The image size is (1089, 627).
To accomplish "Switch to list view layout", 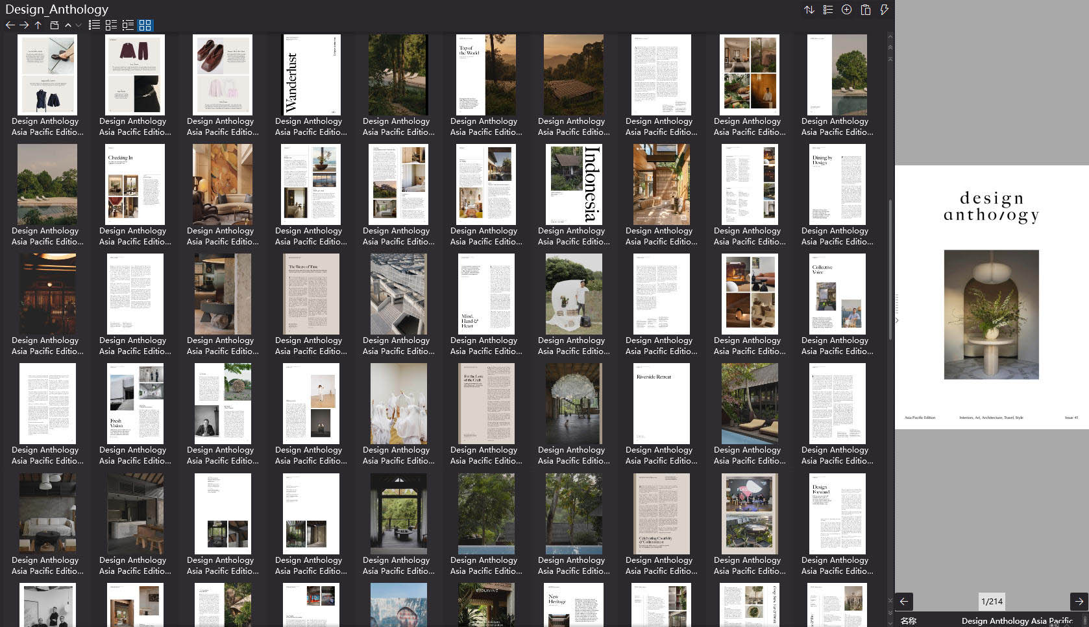I will [x=94, y=25].
